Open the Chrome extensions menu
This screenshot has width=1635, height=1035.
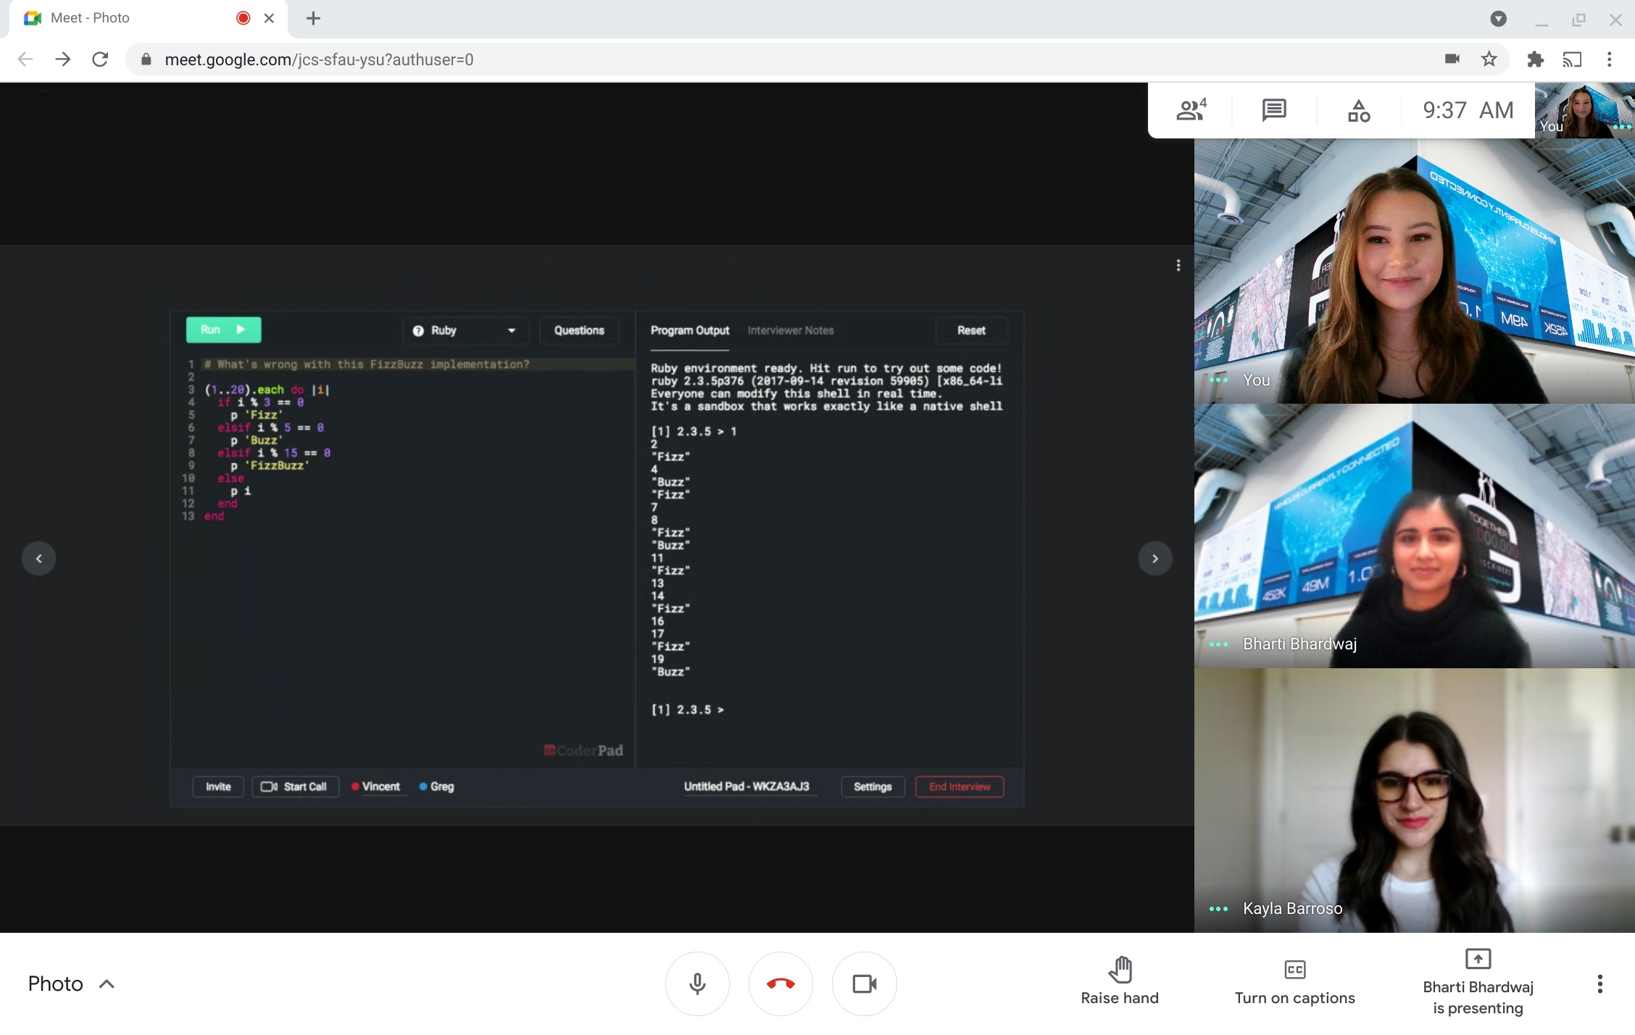[x=1536, y=59]
